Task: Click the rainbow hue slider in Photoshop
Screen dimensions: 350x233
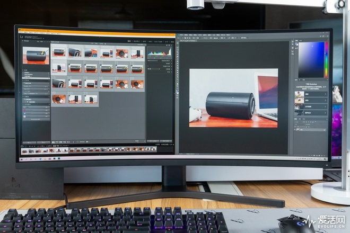Action: coord(327,60)
